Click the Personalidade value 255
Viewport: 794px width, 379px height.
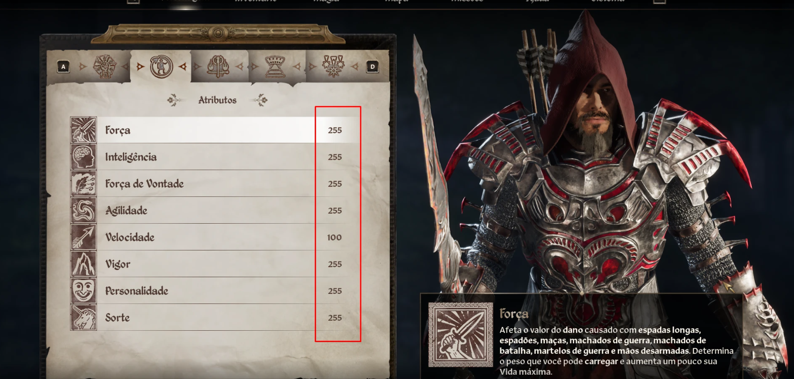335,291
